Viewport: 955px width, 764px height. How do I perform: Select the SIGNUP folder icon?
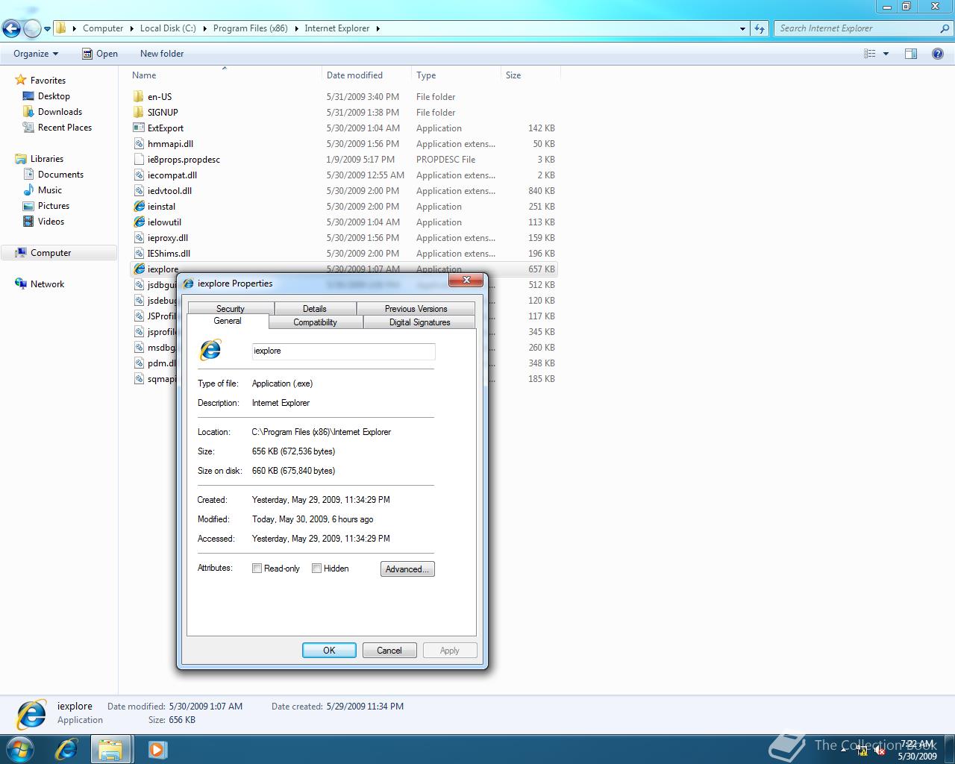tap(139, 113)
